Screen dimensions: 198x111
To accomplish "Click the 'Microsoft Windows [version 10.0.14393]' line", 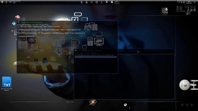I will [x=32, y=25].
